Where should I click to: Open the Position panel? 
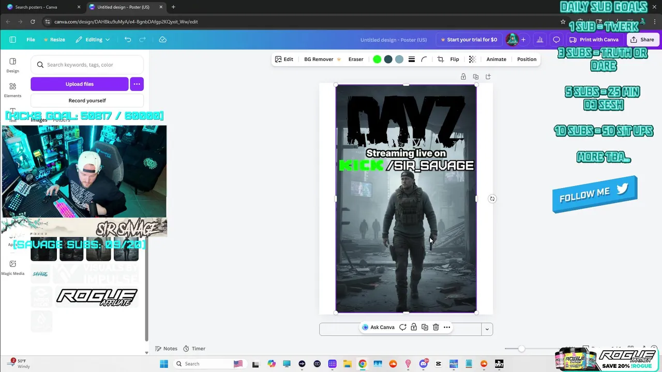pyautogui.click(x=526, y=59)
